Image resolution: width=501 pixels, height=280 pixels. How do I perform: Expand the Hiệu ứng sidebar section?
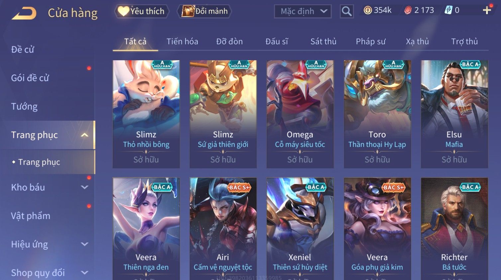pyautogui.click(x=85, y=244)
